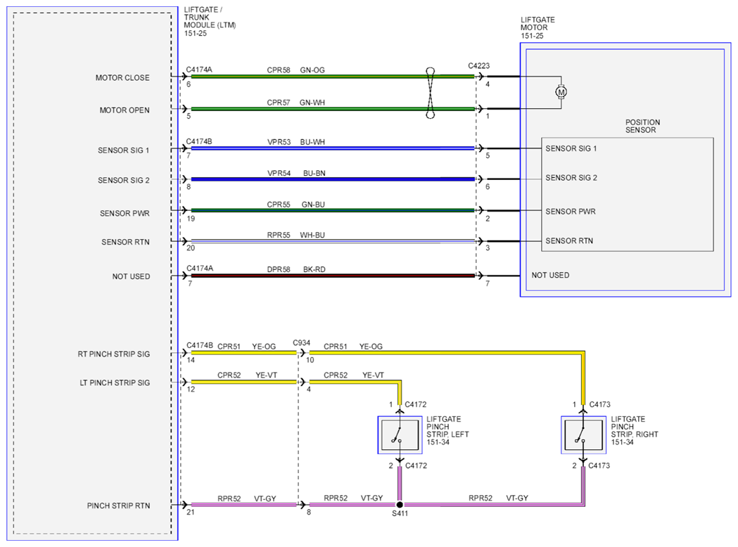Click the CPR55 GN-BU wire label
The image size is (738, 547).
click(x=295, y=205)
